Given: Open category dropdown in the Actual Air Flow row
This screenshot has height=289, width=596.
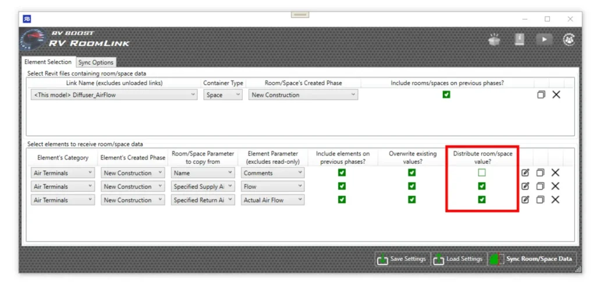Looking at the screenshot, I should coord(63,200).
